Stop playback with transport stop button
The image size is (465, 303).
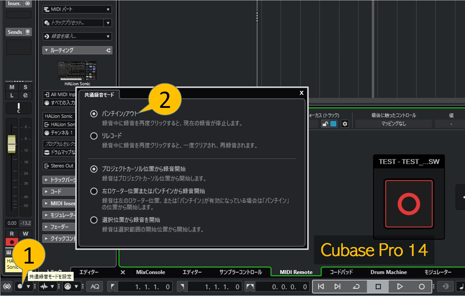point(378,286)
